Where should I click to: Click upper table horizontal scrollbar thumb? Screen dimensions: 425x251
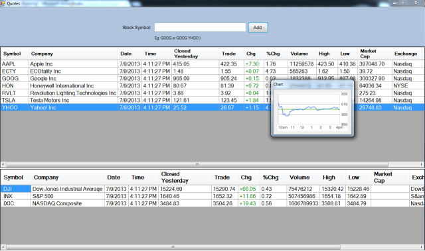(x=197, y=164)
